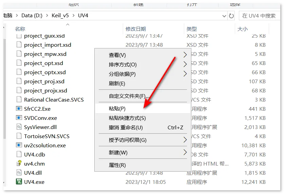Select the file name SysViewer.dll
This screenshot has width=284, height=194.
[x=40, y=127]
